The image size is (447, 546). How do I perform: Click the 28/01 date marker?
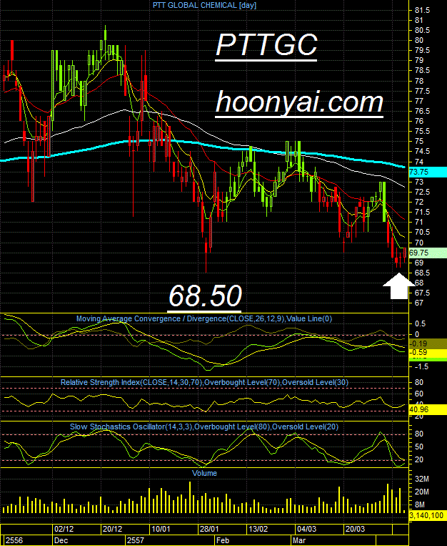(209, 530)
